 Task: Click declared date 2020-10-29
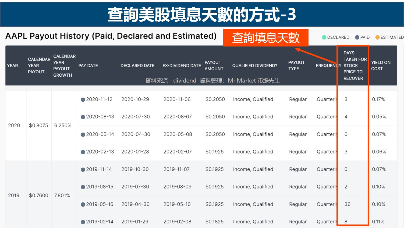[x=135, y=99]
